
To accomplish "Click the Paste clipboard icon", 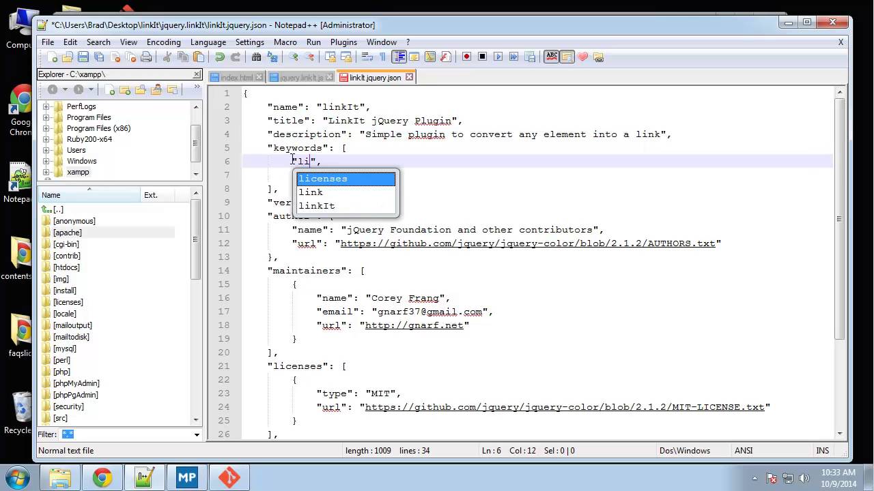I will point(198,57).
